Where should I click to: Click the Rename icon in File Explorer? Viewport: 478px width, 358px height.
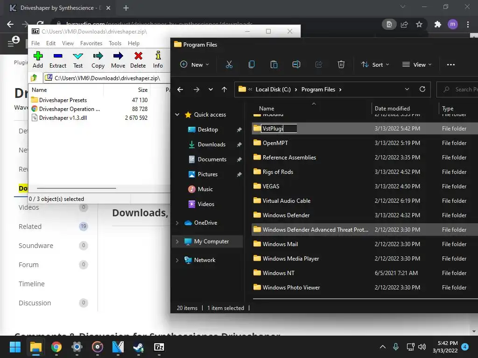[296, 64]
